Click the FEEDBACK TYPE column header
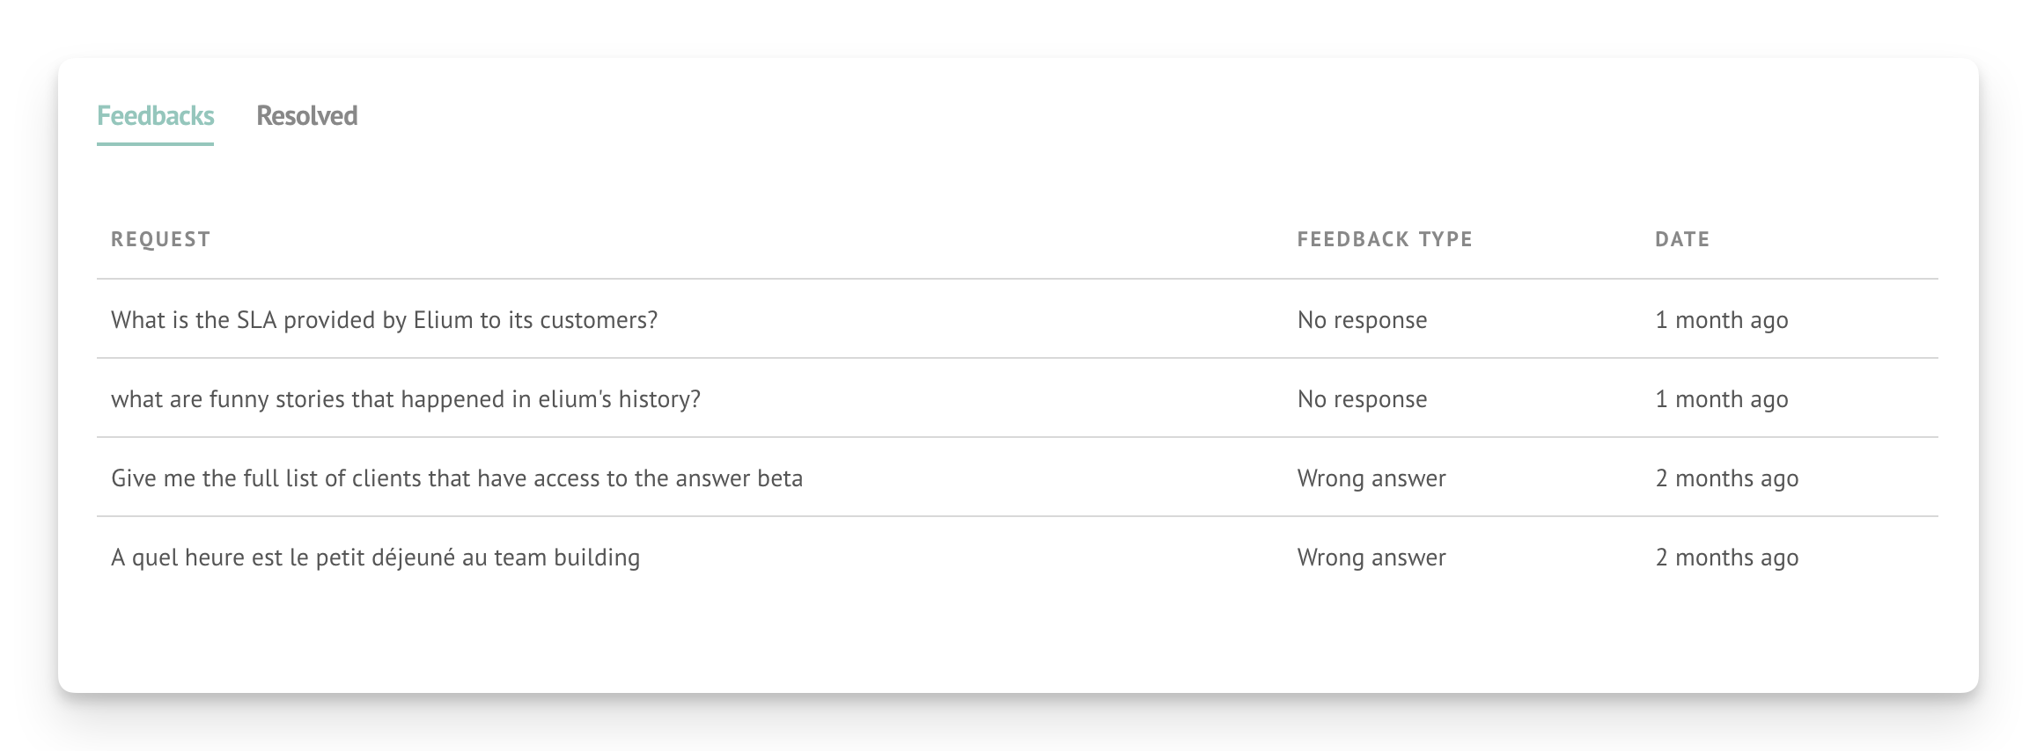Viewport: 2037px width, 751px height. tap(1385, 239)
